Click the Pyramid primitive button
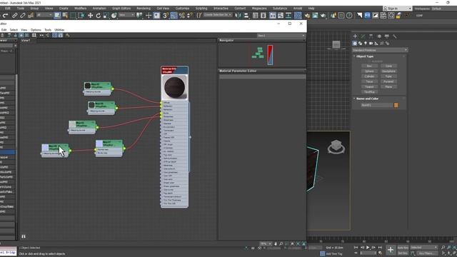This screenshot has height=257, width=457. [x=388, y=81]
